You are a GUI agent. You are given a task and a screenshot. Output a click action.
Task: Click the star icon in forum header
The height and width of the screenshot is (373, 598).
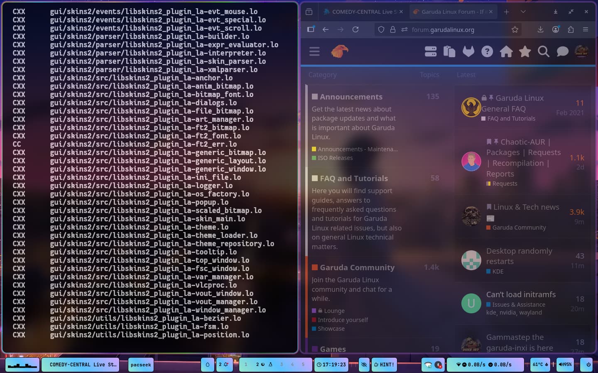[525, 51]
